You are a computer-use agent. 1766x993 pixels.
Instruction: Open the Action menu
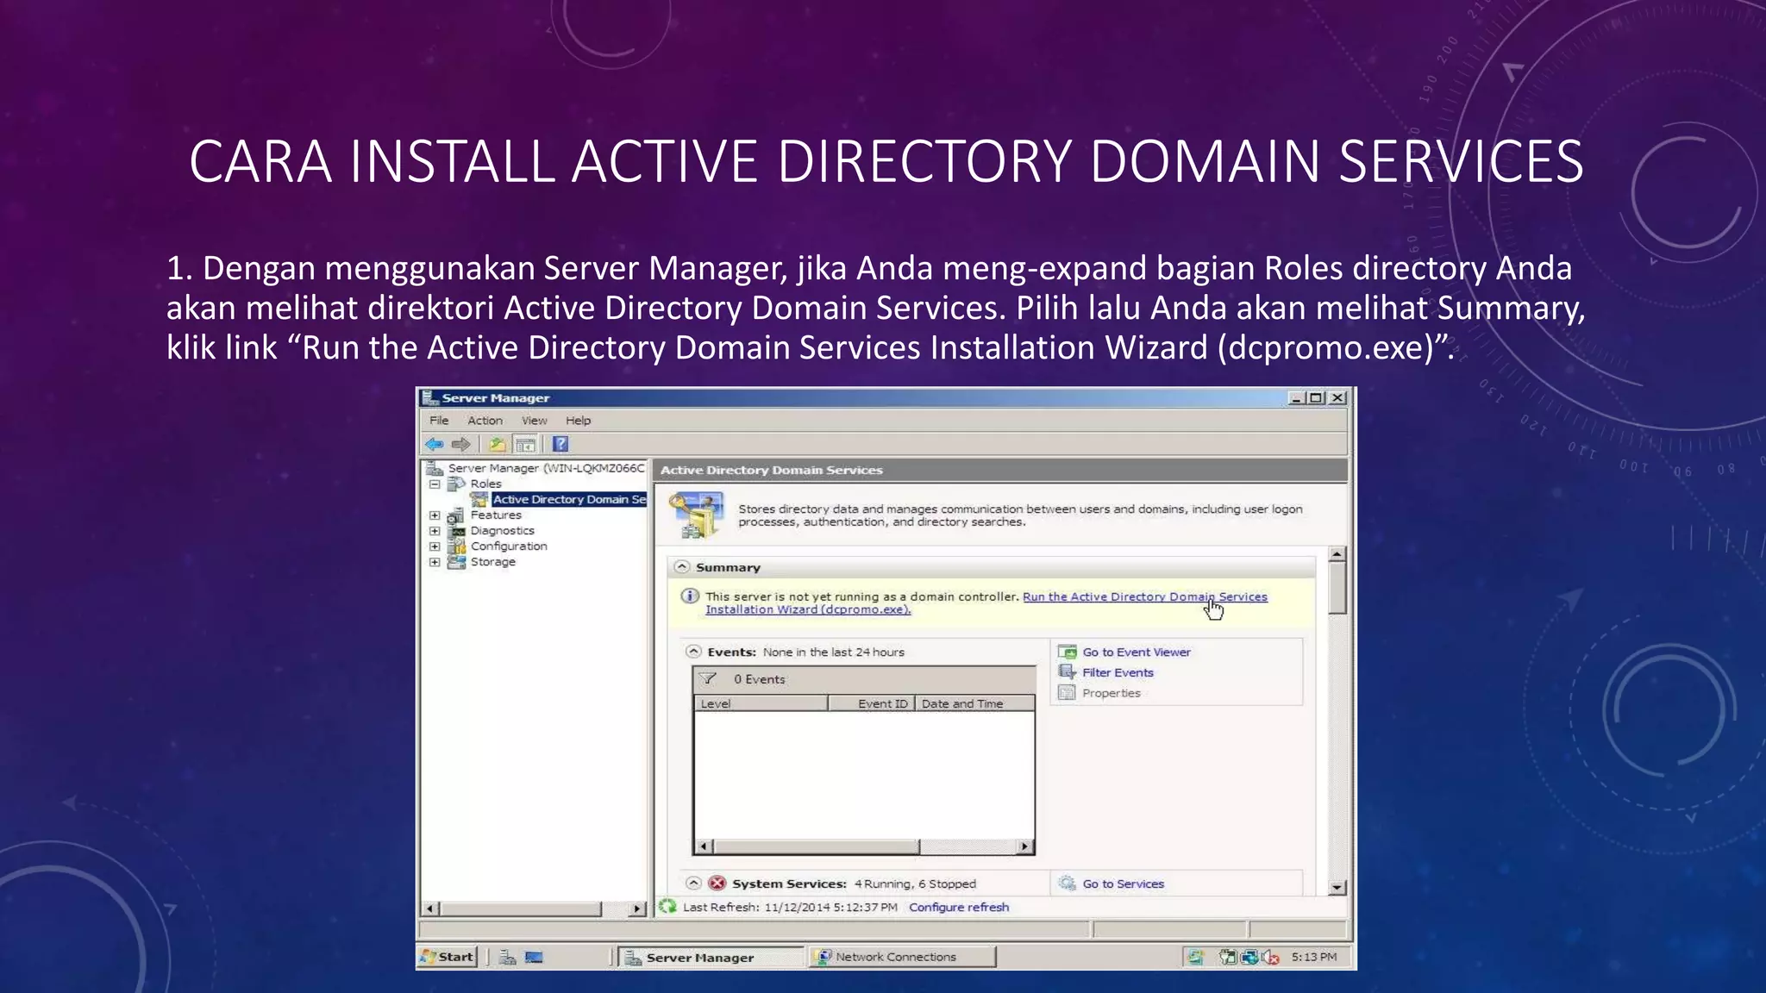(485, 421)
